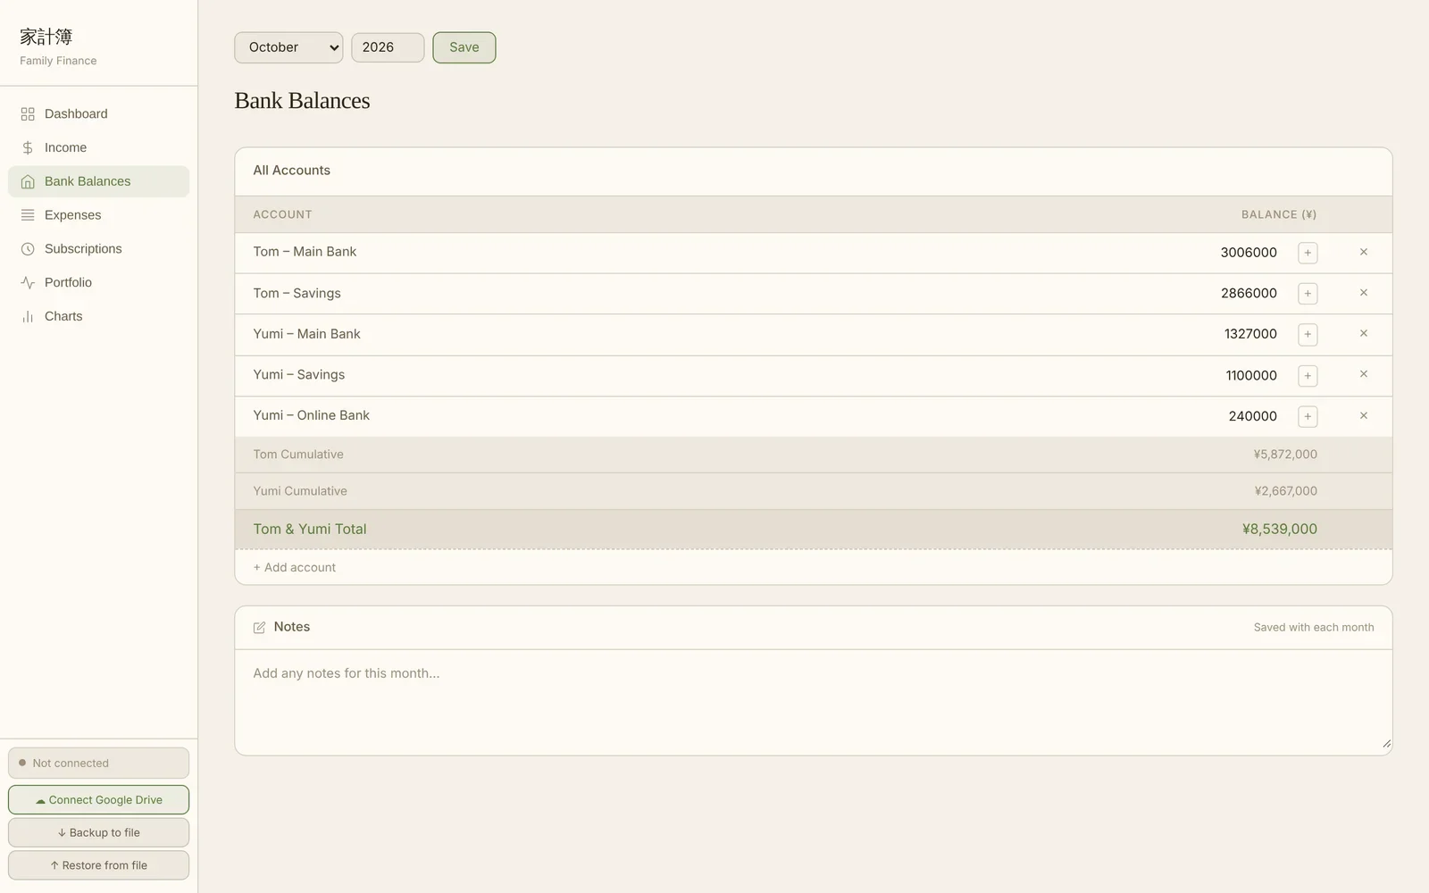This screenshot has width=1429, height=893.
Task: Click the Tom & Yumi Total amount ¥8,539,000
Action: coord(1279,530)
